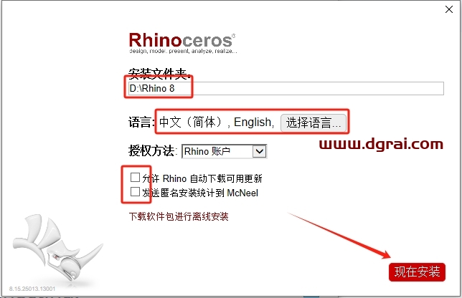Toggle 发送匿名安装统计到 McNeel checkbox
462x298 pixels.
pos(135,192)
